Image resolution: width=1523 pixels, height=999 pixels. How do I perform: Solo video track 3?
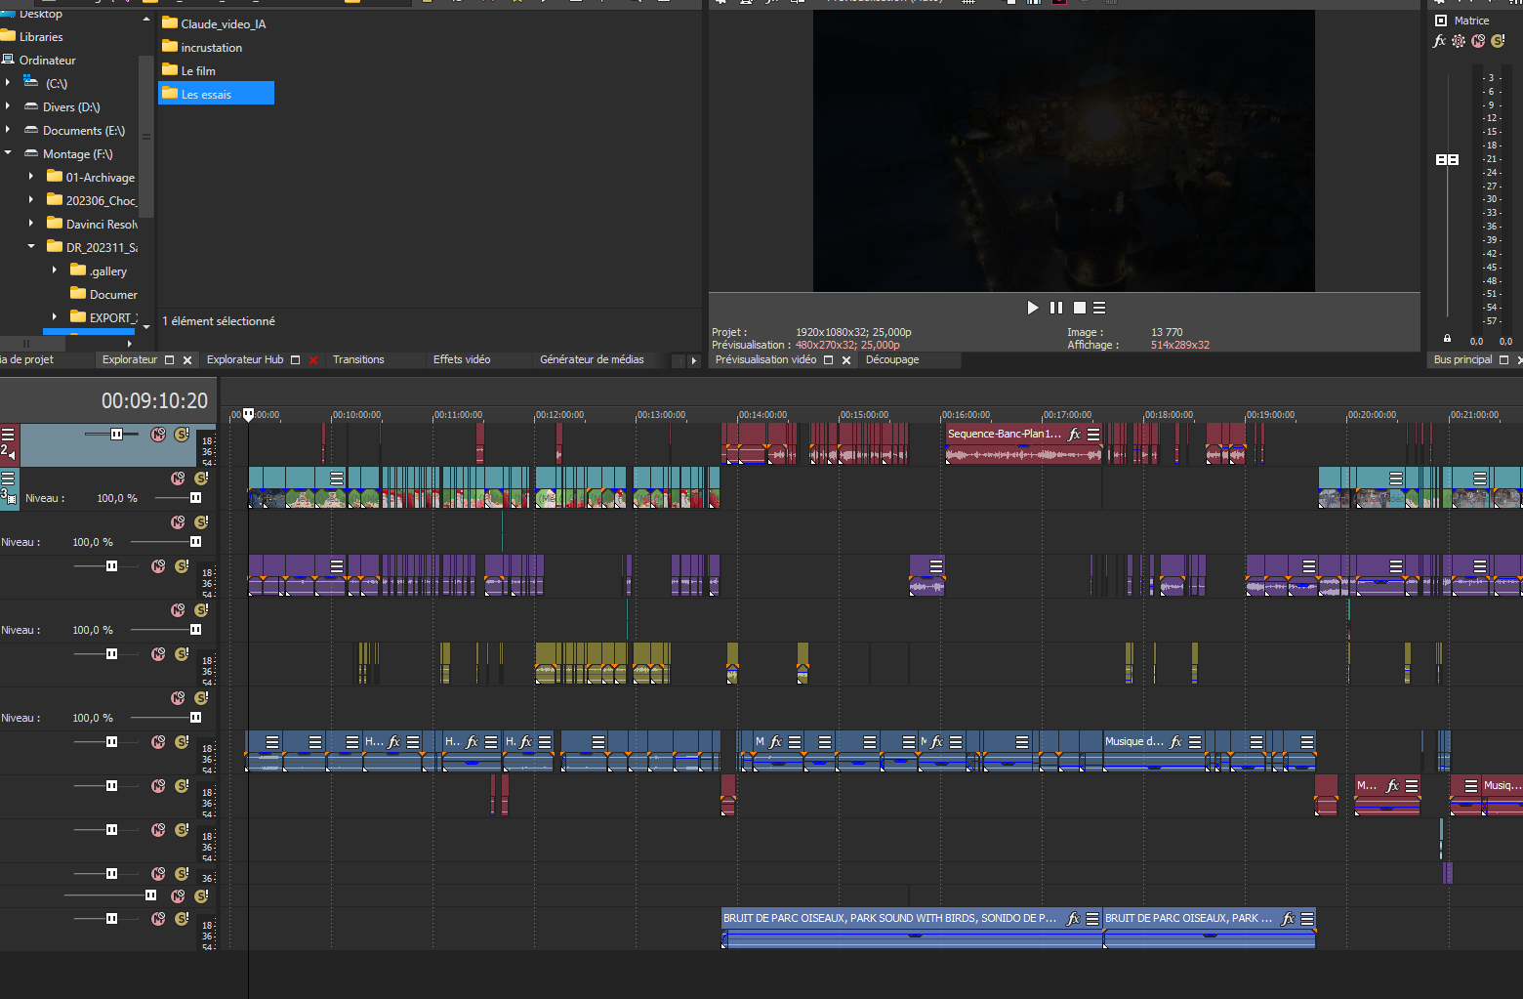pos(201,479)
